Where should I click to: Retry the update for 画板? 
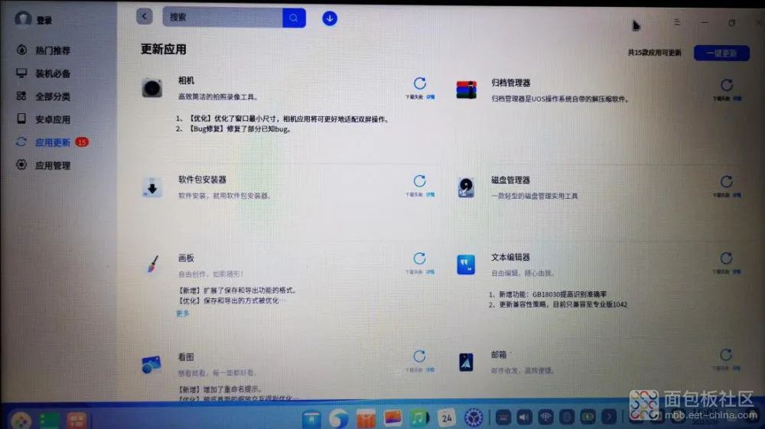[x=419, y=258]
